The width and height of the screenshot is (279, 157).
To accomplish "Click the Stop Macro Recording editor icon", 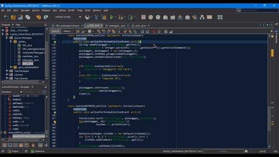I will point(159,31).
